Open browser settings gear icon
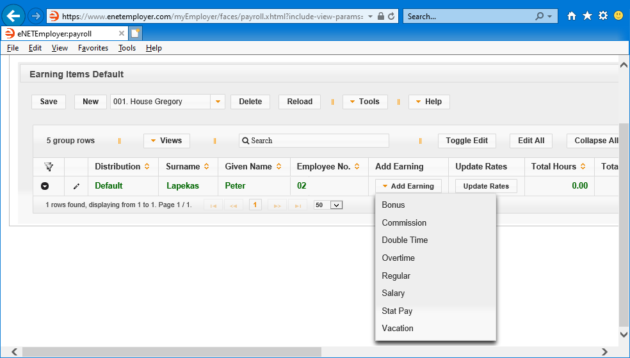The height and width of the screenshot is (358, 630). [x=602, y=16]
